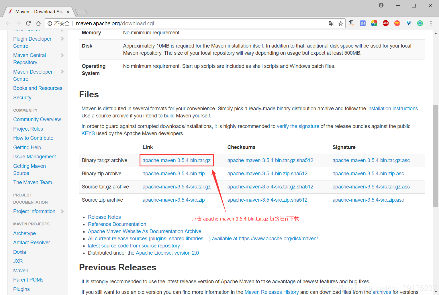
Task: Open Issue Management sidebar link
Action: tap(35, 157)
